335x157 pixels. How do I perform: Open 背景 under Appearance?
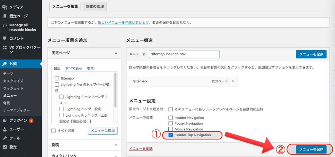pos(7,103)
